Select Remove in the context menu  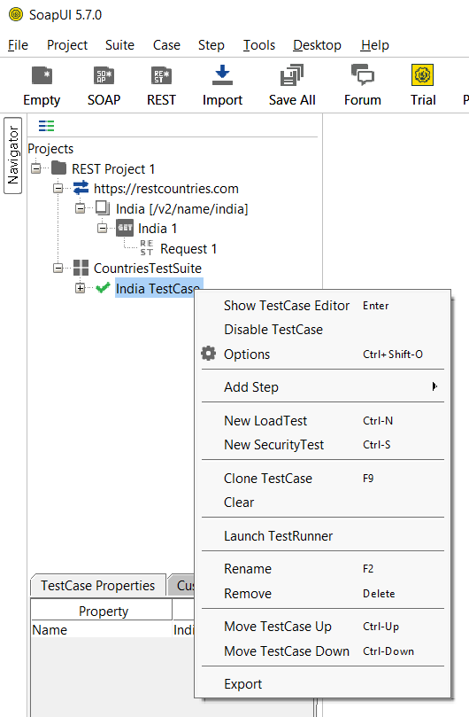click(x=323, y=594)
